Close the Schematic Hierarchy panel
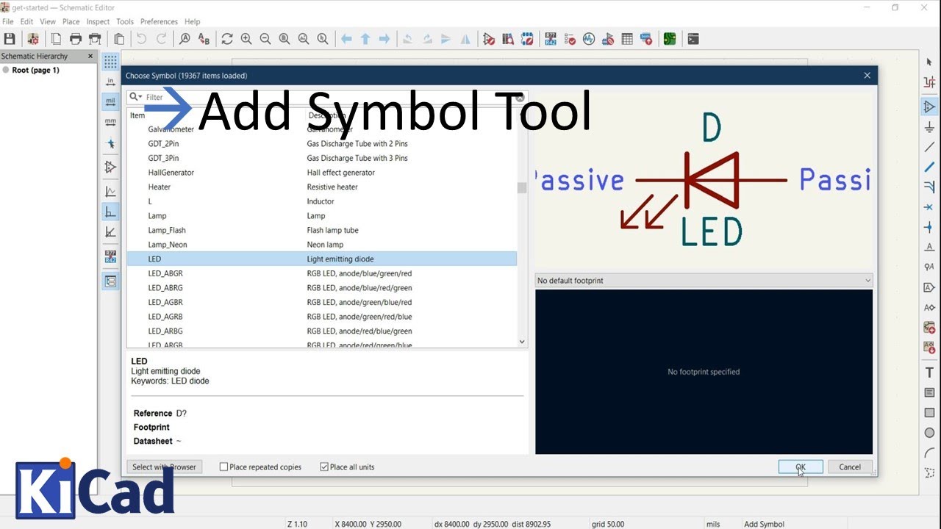 point(90,56)
